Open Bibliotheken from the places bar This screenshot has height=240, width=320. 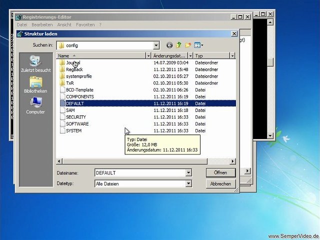(35, 85)
